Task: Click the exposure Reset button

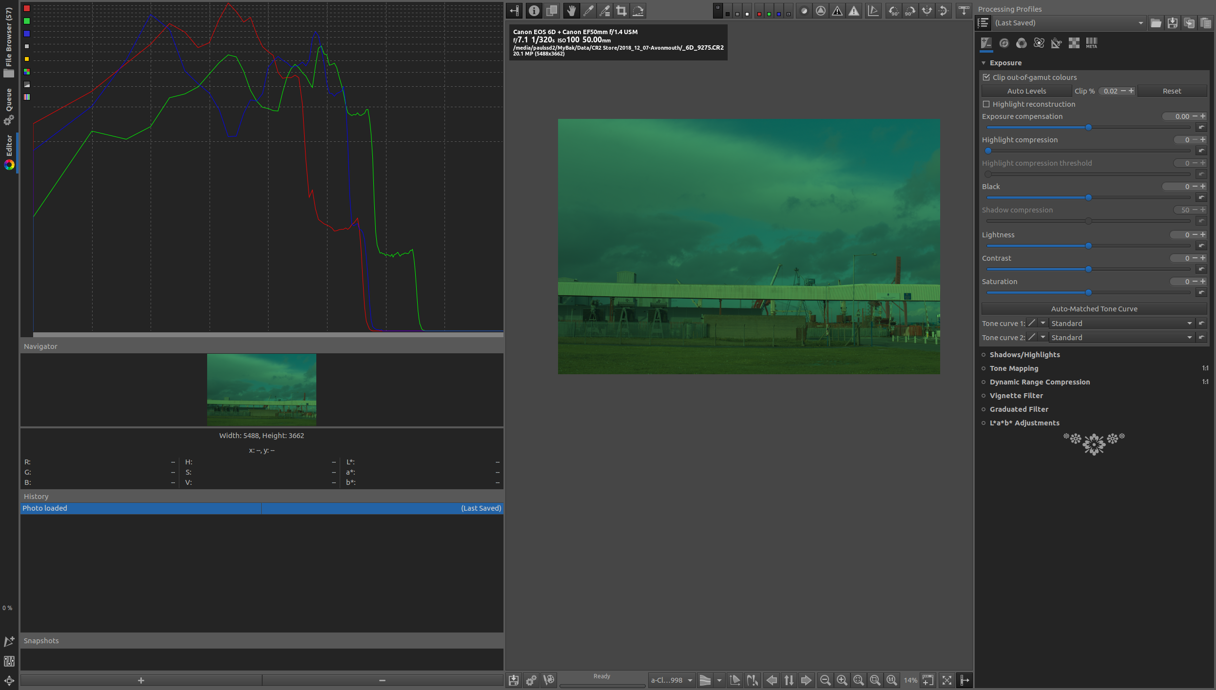Action: point(1172,91)
